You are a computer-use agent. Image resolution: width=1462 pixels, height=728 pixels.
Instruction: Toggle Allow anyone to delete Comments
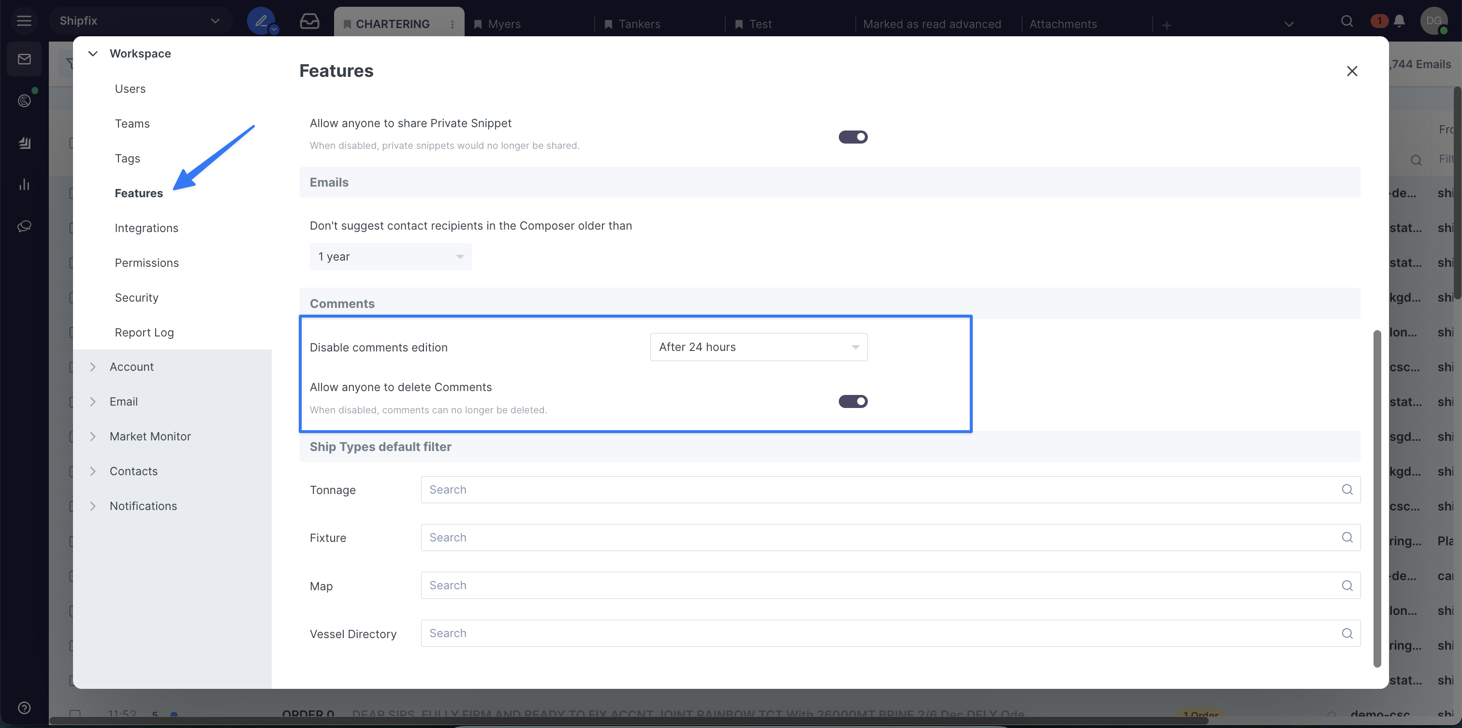(x=852, y=401)
